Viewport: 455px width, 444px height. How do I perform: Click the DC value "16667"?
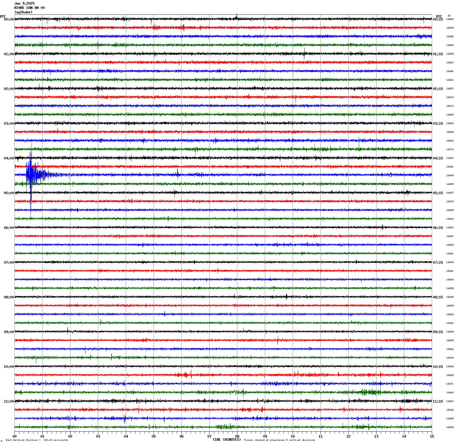[450, 63]
